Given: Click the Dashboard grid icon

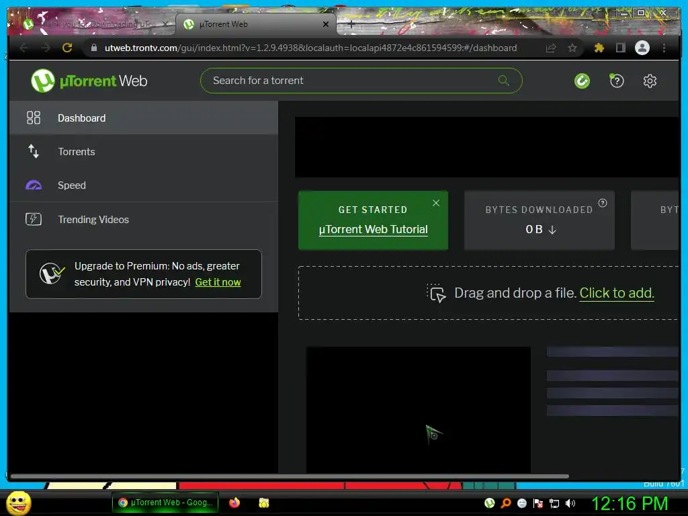Looking at the screenshot, I should coord(34,118).
